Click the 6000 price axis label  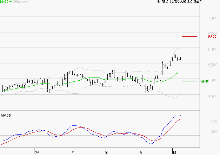click(x=213, y=50)
